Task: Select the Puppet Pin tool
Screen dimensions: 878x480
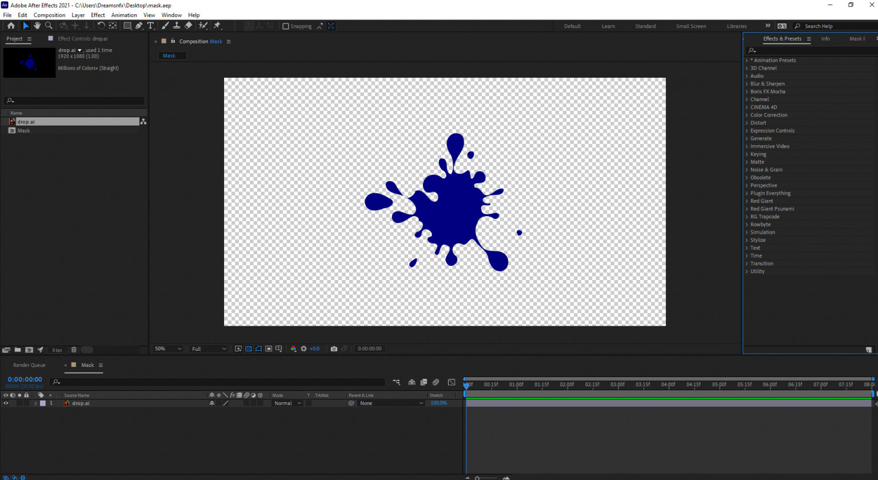Action: [217, 26]
